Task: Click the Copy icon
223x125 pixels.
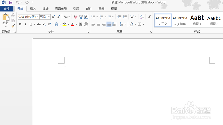Action: point(13,20)
